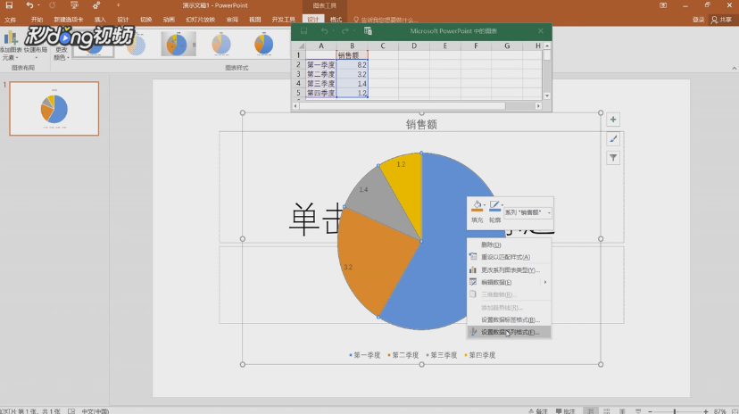Close the chart data spreadsheet window

(x=541, y=30)
